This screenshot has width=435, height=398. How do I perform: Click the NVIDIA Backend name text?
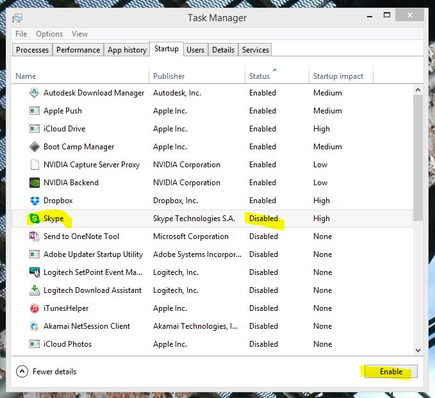(x=71, y=183)
